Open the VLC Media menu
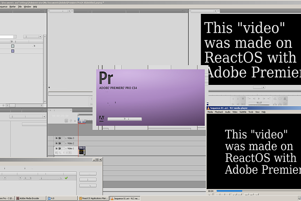Image resolution: width=301 pixels, height=201 pixels. [x=210, y=112]
